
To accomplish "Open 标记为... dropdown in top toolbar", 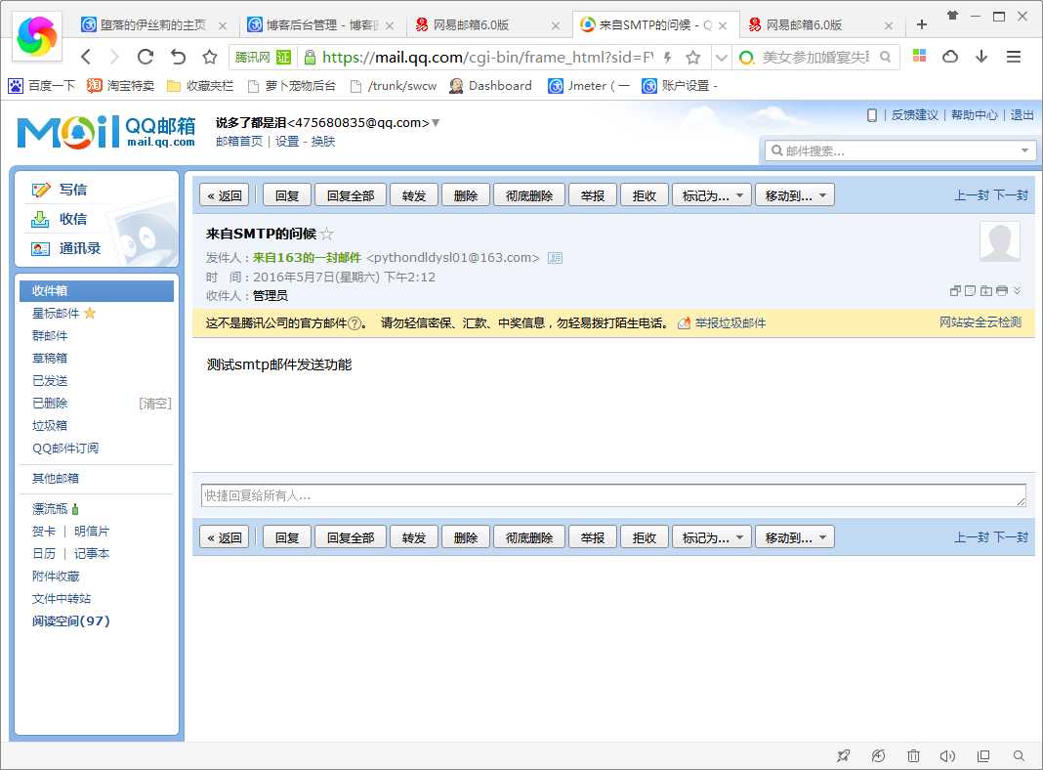I will (712, 195).
